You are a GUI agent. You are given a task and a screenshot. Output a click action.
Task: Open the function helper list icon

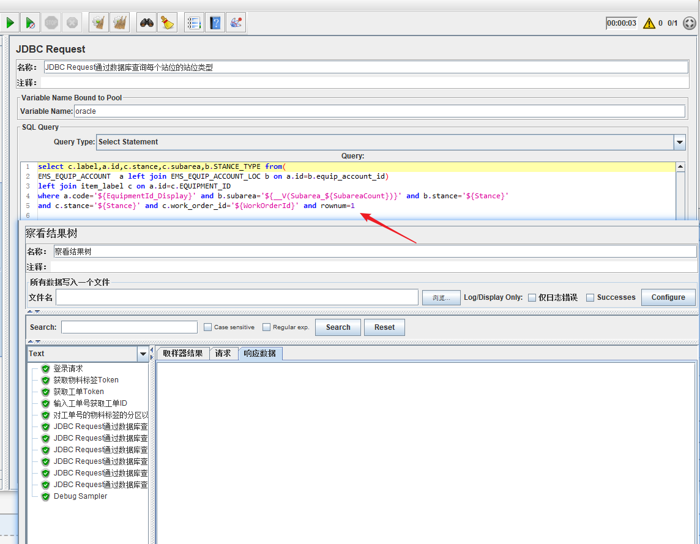[194, 22]
